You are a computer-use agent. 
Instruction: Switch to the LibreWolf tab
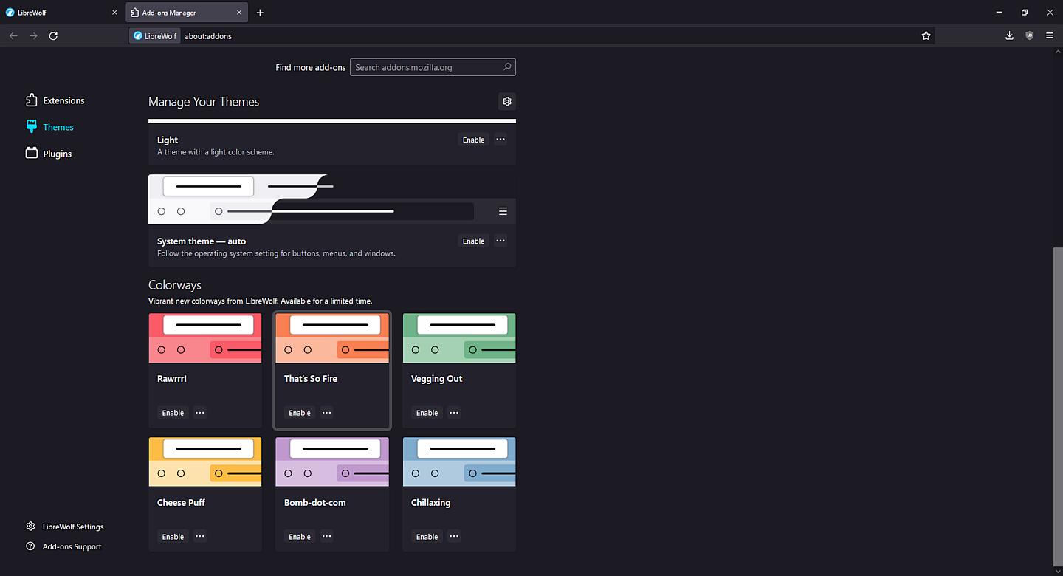(x=62, y=13)
